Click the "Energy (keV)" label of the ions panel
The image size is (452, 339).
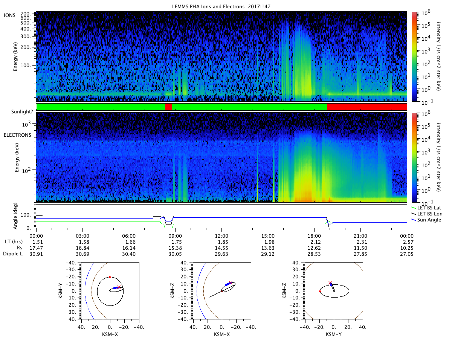pos(16,56)
